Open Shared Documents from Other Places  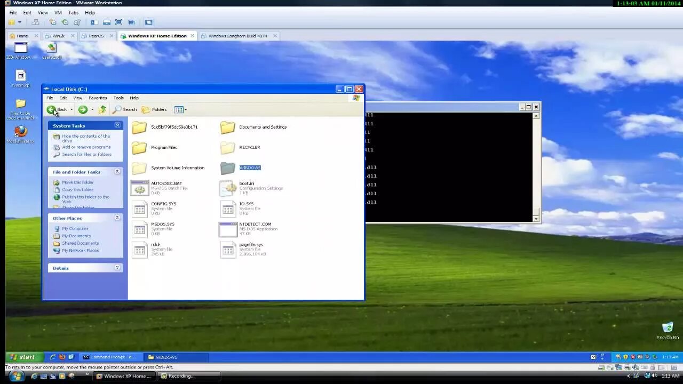[81, 243]
